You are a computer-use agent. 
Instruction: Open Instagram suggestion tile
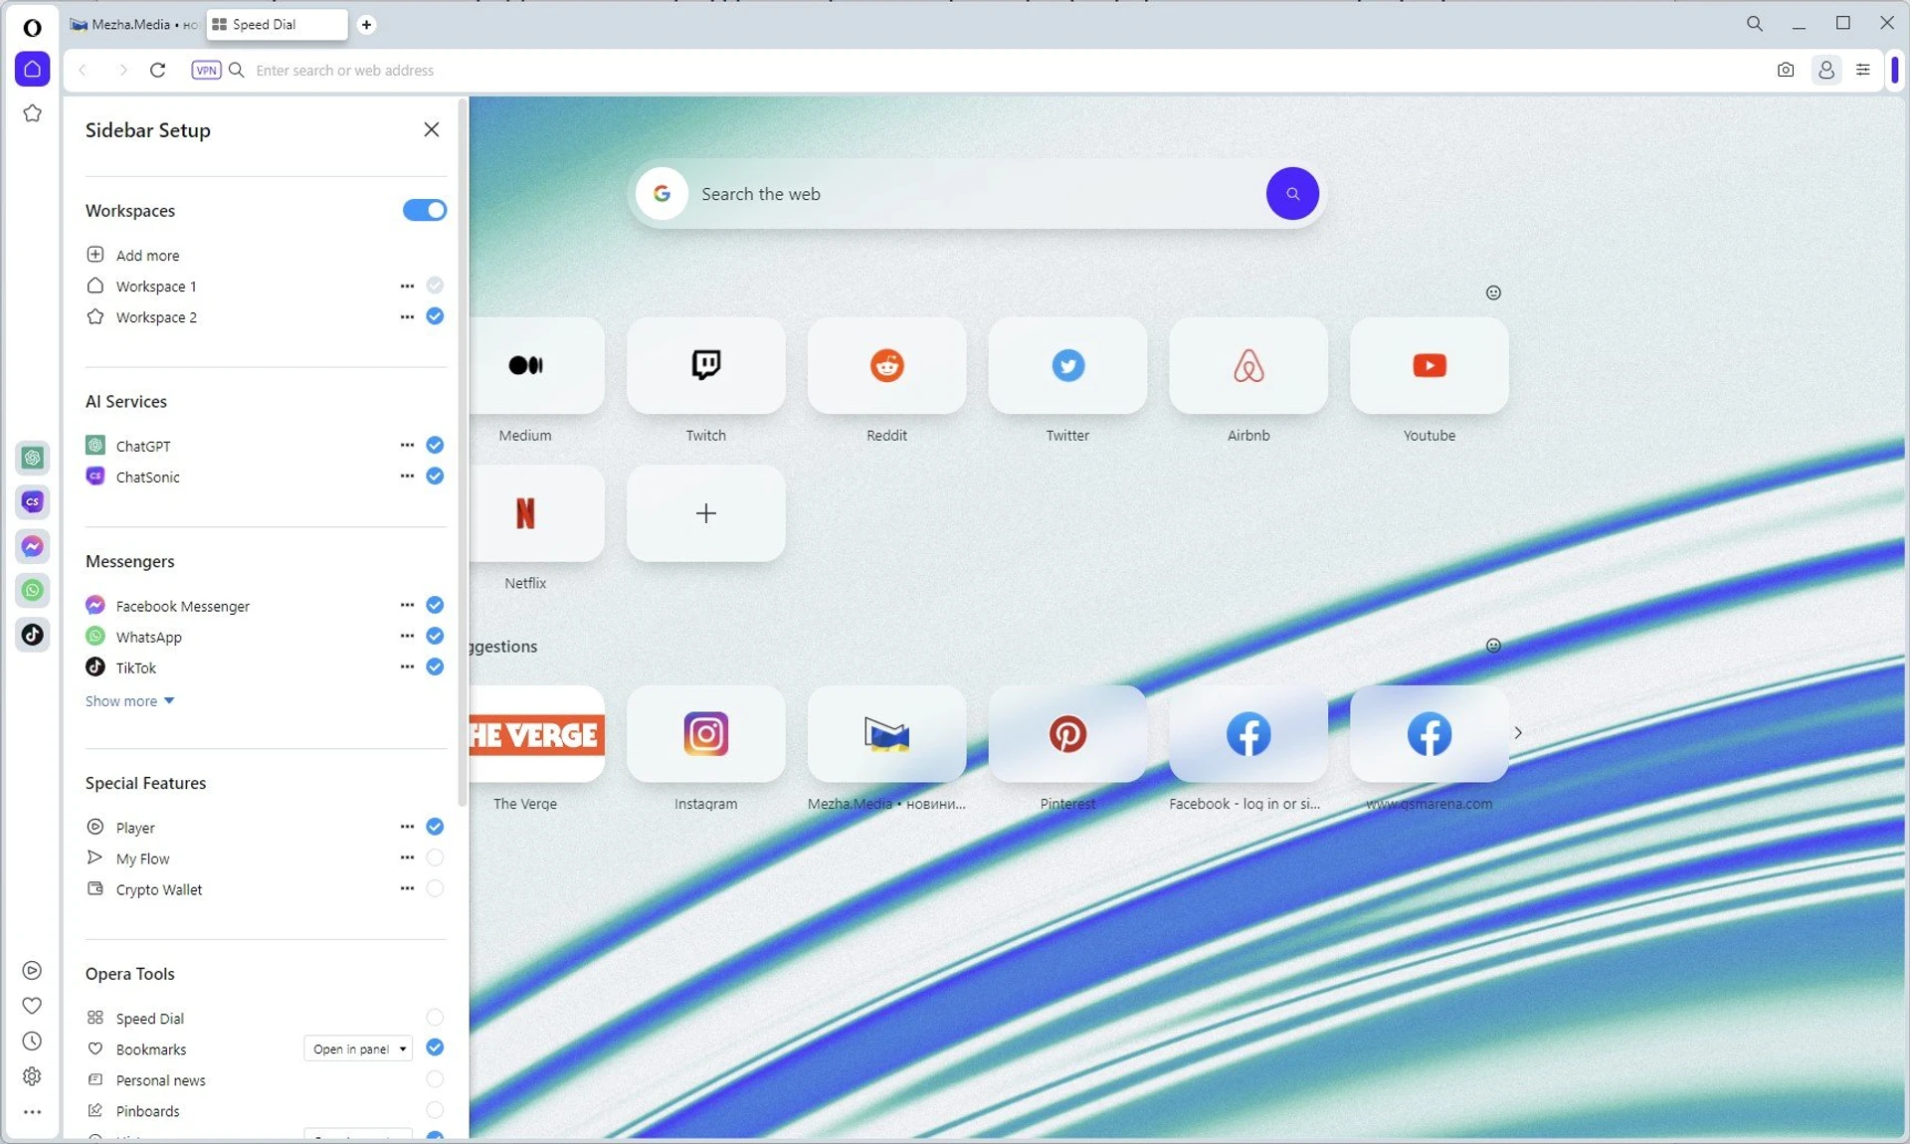pyautogui.click(x=705, y=734)
